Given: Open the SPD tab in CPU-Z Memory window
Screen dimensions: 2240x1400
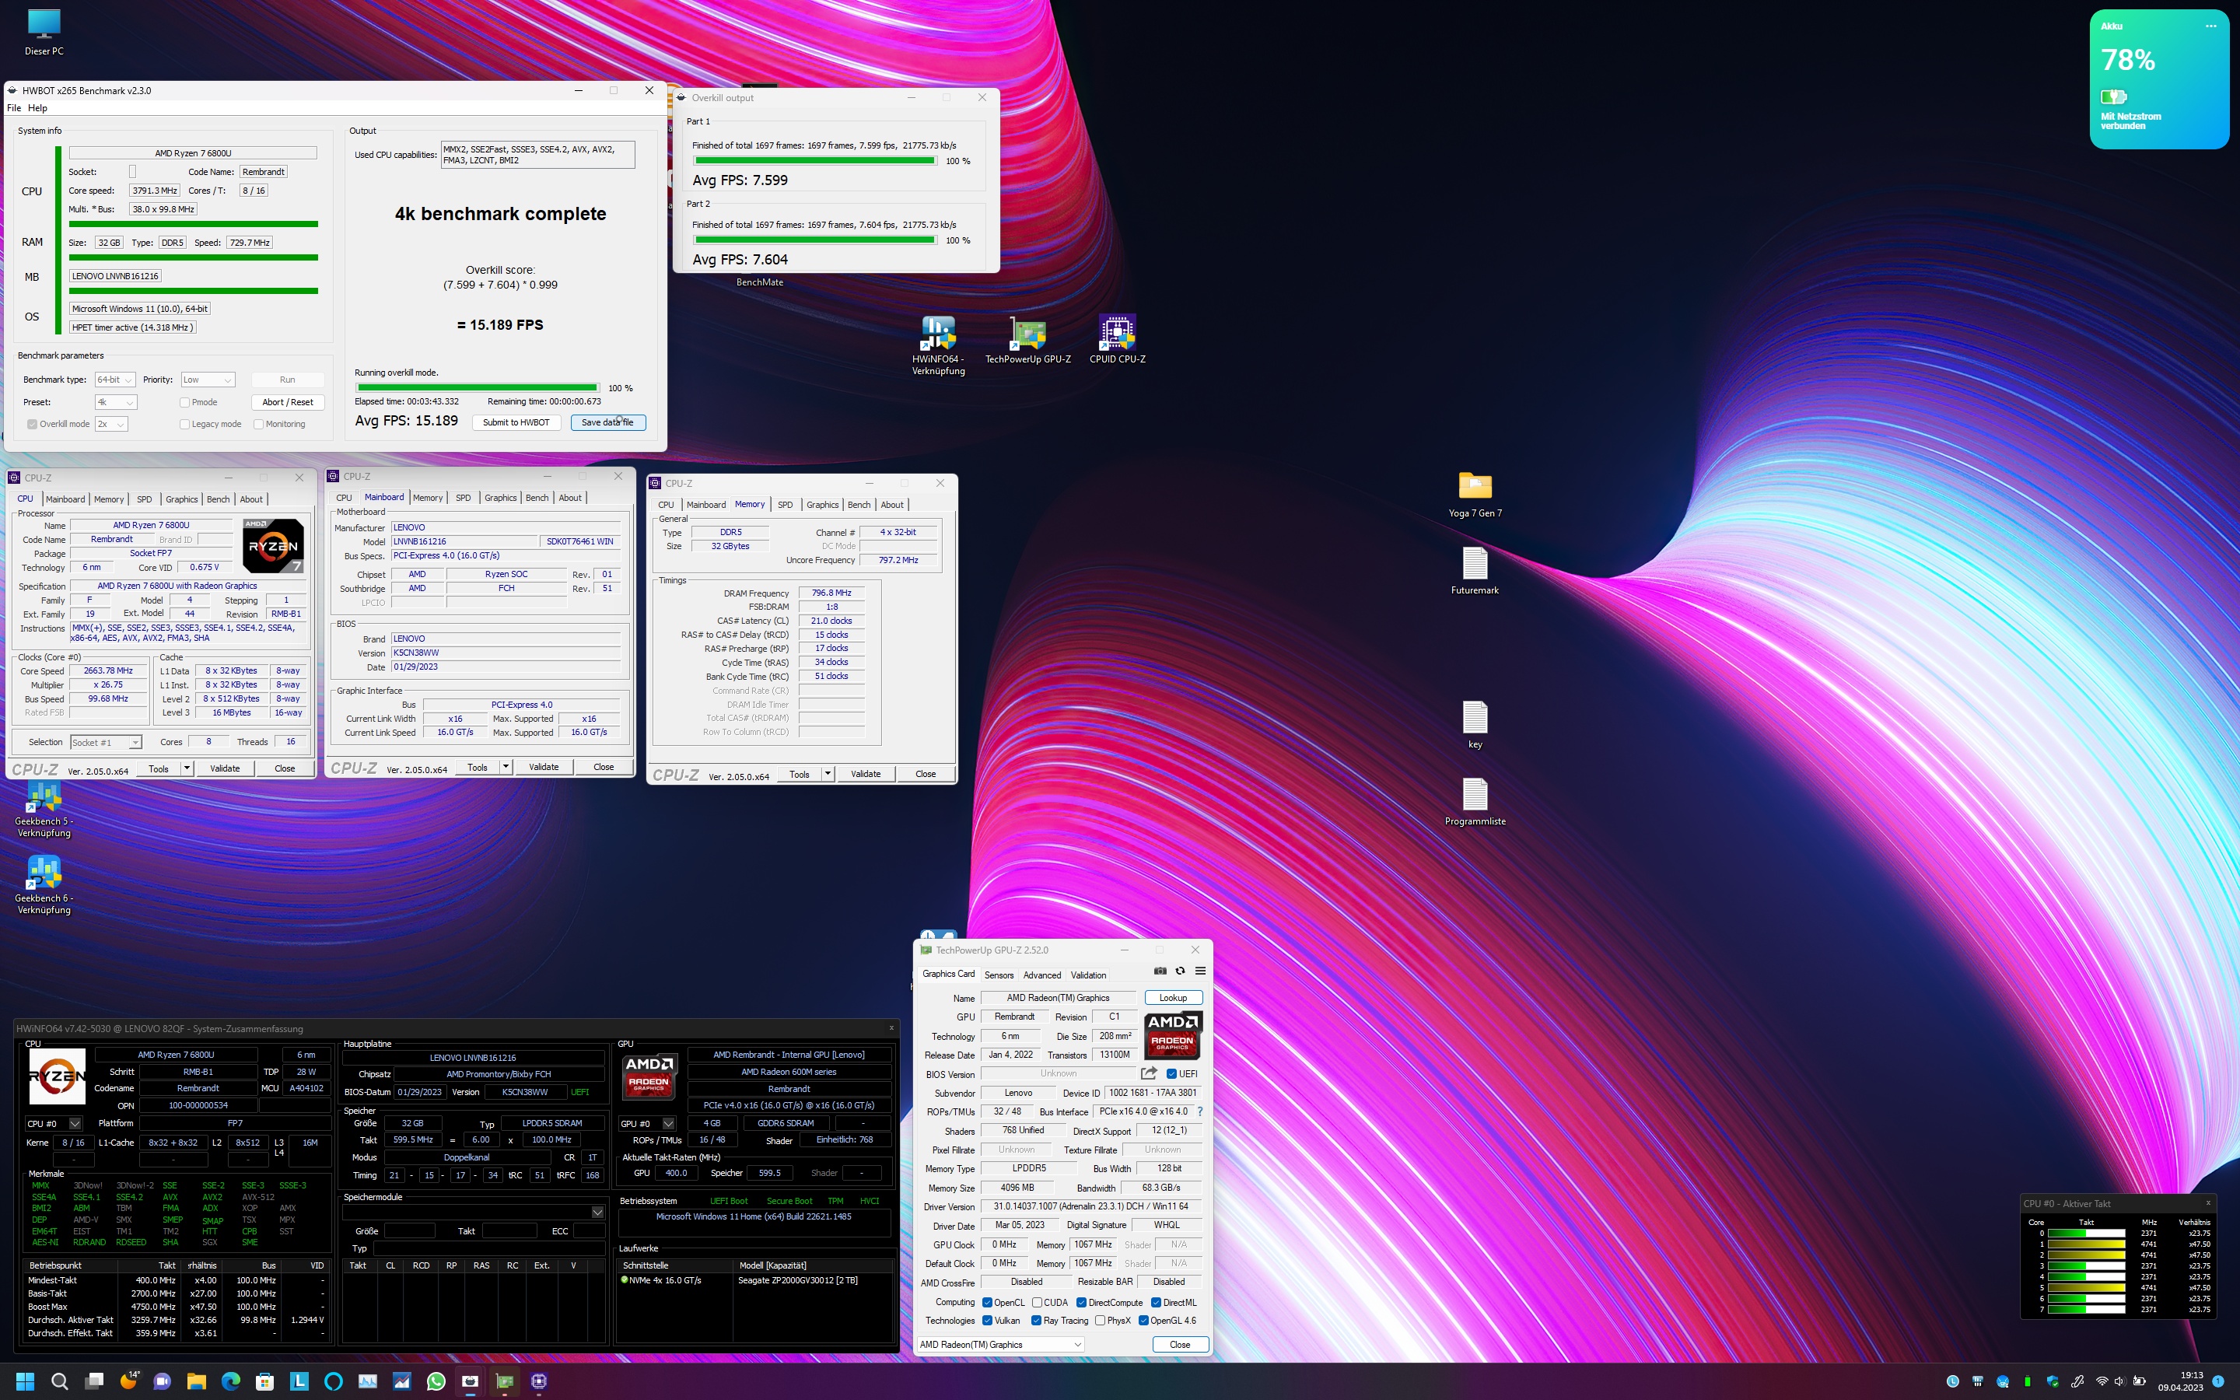Looking at the screenshot, I should 785,505.
